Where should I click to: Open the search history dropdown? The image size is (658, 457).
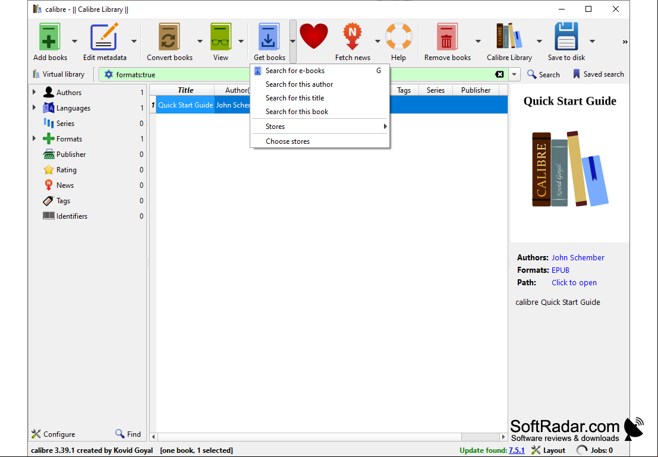(514, 74)
